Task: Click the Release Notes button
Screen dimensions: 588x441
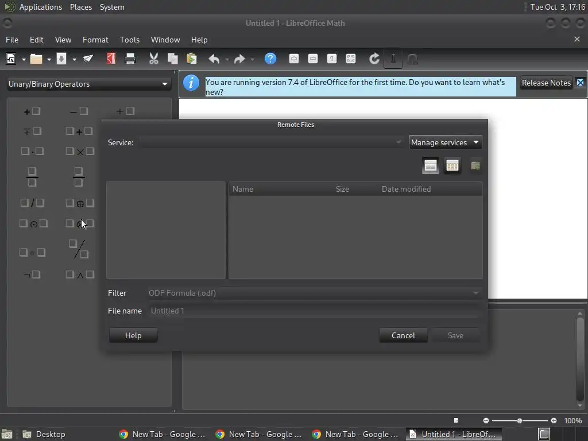Action: click(x=546, y=83)
